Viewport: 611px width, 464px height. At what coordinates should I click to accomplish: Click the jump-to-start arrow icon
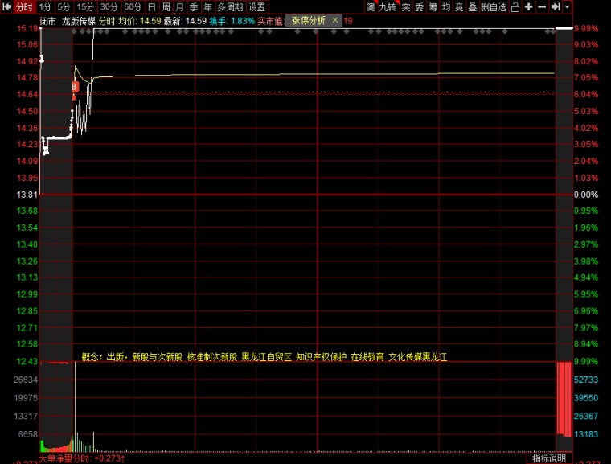click(6, 6)
